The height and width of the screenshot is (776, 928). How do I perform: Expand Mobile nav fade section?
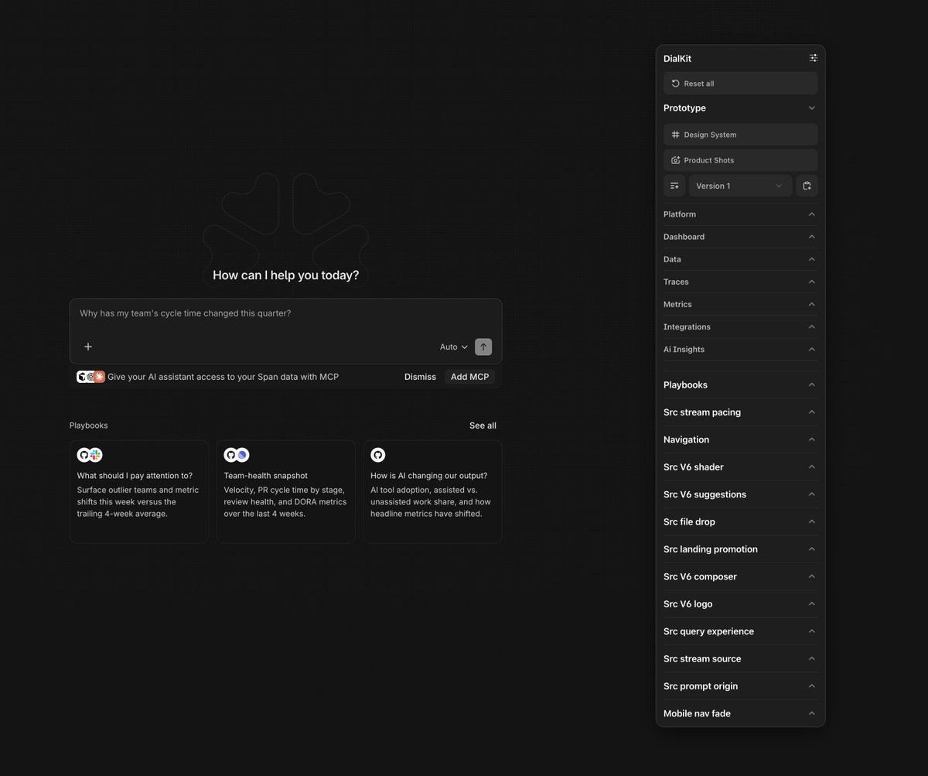pyautogui.click(x=740, y=713)
